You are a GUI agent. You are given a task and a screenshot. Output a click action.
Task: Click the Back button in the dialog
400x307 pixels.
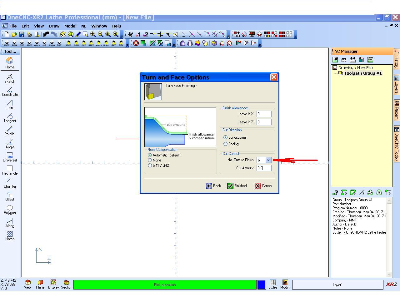tap(213, 186)
